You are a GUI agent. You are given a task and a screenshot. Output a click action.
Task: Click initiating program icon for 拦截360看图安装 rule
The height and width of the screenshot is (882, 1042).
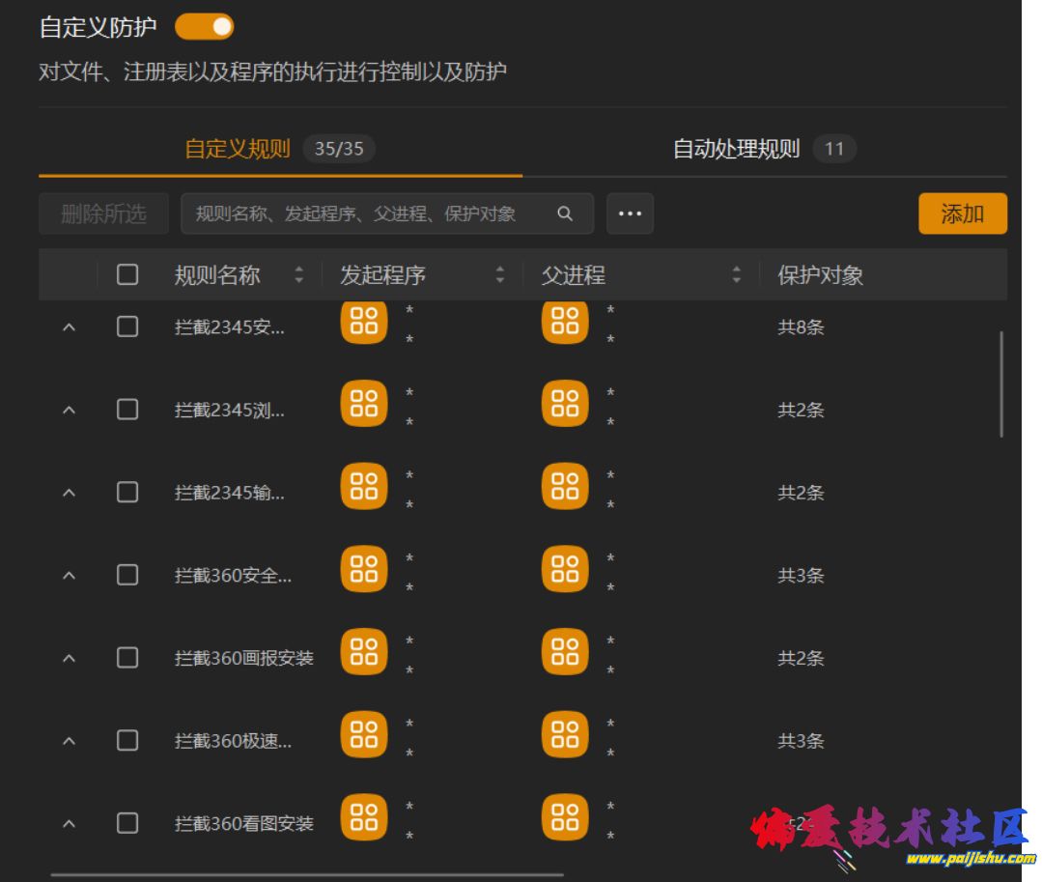pyautogui.click(x=364, y=817)
